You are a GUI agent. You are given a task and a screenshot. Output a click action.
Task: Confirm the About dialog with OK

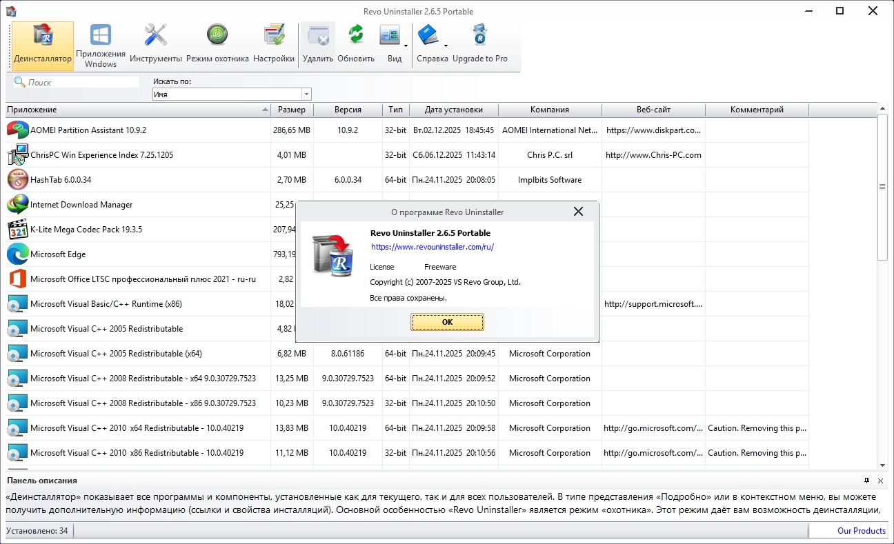[x=447, y=322]
